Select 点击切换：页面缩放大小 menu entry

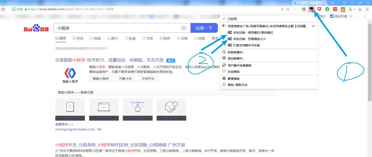click(x=269, y=39)
